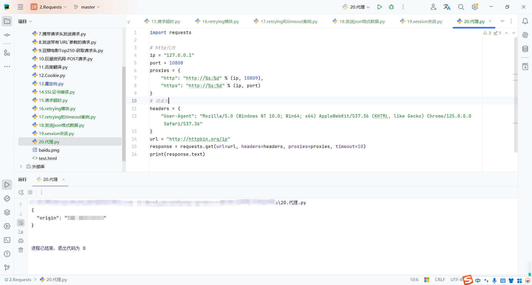Image resolution: width=532 pixels, height=285 pixels.
Task: Open the master branch dropdown
Action: tap(87, 7)
